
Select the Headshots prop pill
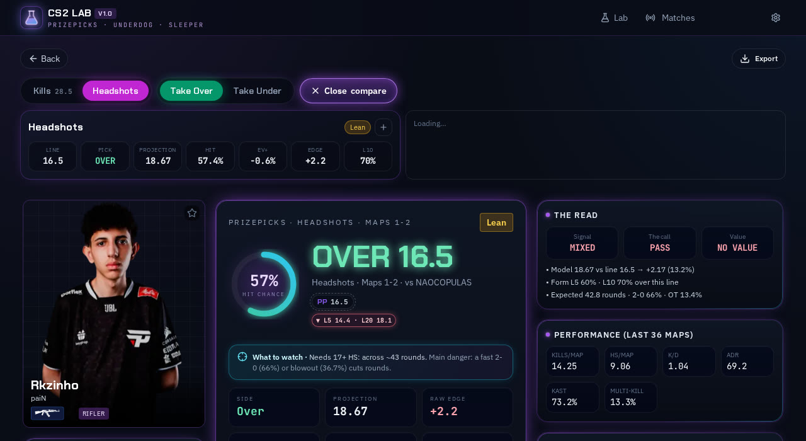tap(115, 91)
